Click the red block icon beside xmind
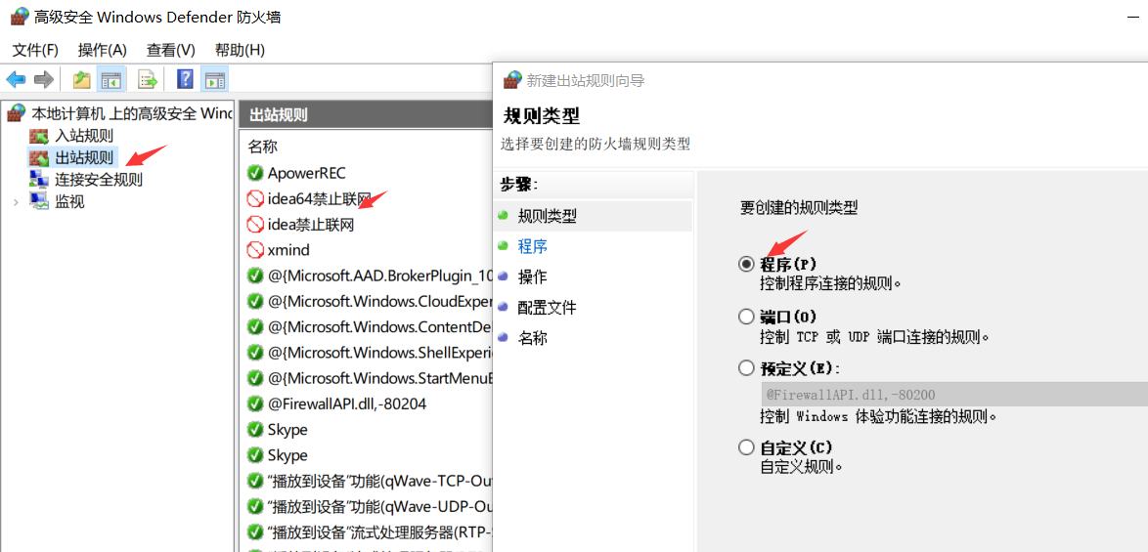The image size is (1148, 552). pyautogui.click(x=255, y=250)
